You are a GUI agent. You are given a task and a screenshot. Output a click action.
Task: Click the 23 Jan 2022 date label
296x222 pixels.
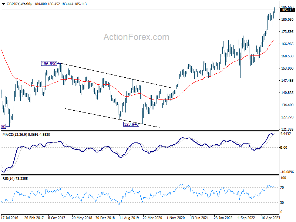click(223, 218)
